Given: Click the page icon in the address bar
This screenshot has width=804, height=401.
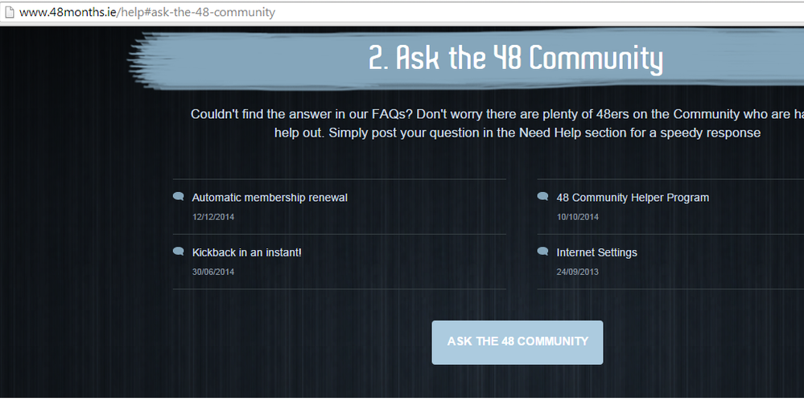Looking at the screenshot, I should [10, 12].
